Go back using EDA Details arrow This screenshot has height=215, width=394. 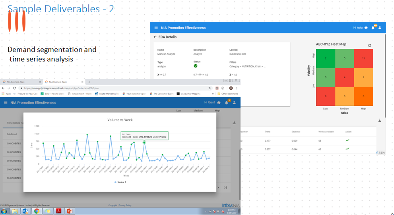(x=155, y=37)
